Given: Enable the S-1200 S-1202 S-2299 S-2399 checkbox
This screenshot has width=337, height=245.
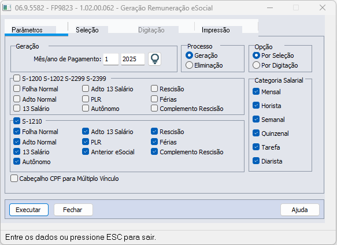Looking at the screenshot, I should point(17,78).
